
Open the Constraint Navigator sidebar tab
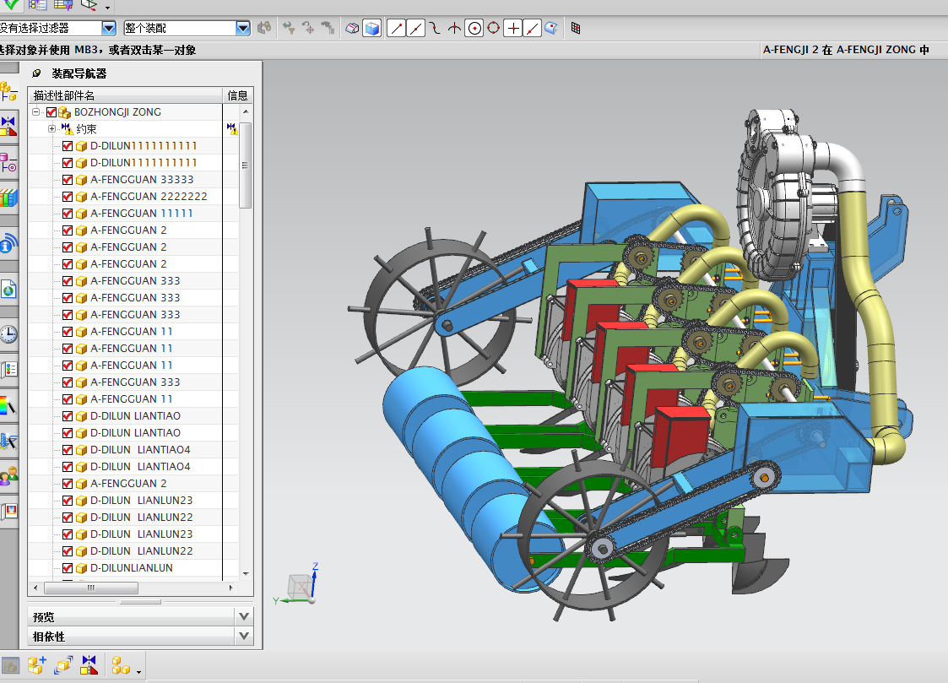click(x=8, y=127)
